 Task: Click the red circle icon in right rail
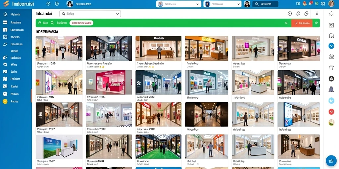(x=331, y=112)
